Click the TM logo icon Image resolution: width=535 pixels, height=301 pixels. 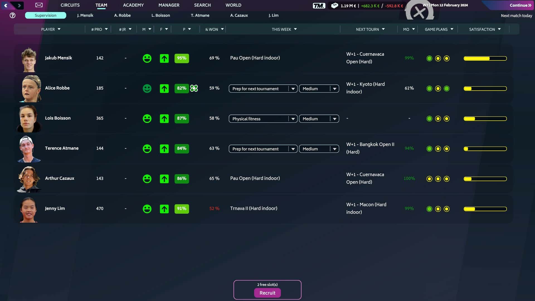click(x=319, y=6)
